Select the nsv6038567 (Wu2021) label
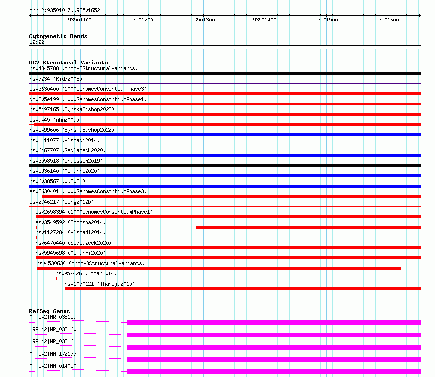Image resolution: width=435 pixels, height=377 pixels. [x=57, y=181]
